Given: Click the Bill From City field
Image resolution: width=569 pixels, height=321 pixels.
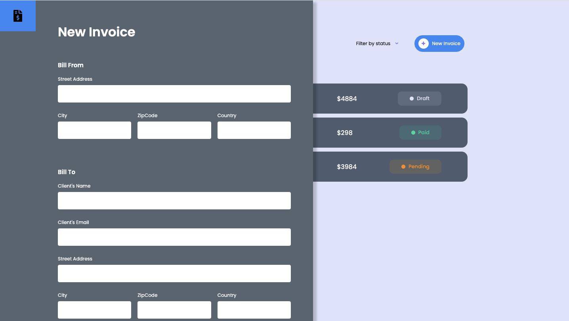Looking at the screenshot, I should point(94,130).
